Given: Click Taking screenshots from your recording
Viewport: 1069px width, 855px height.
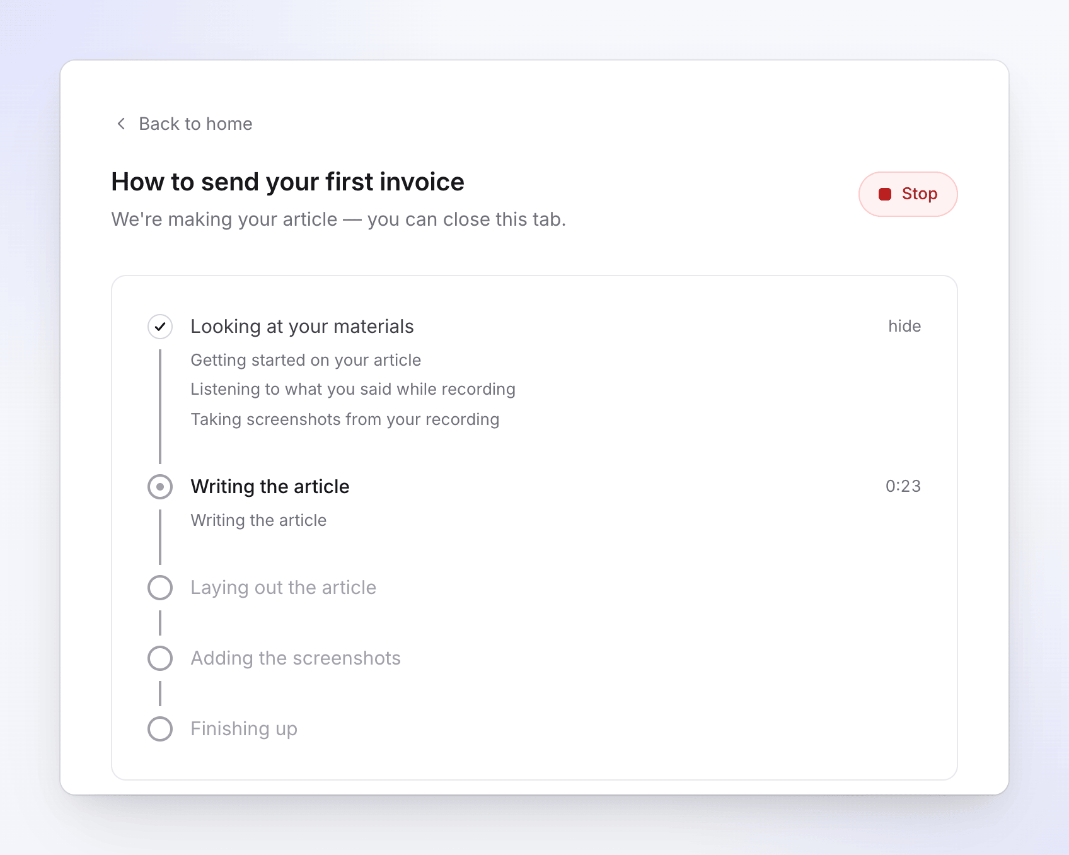Looking at the screenshot, I should pos(345,419).
